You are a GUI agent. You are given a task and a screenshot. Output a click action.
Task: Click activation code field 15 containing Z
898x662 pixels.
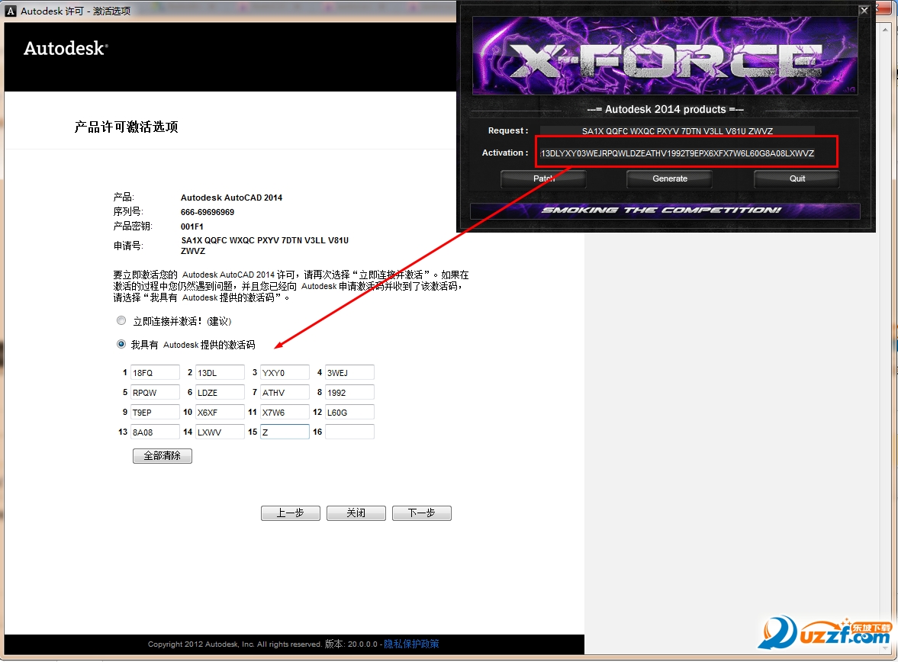coord(285,432)
